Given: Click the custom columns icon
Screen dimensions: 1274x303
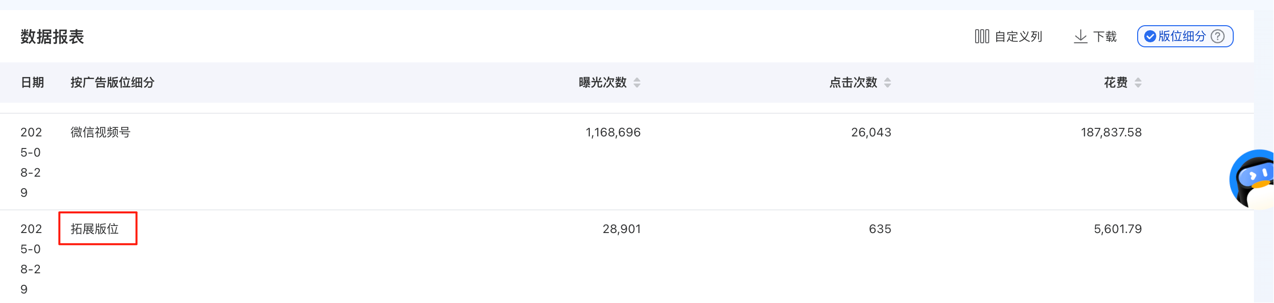Looking at the screenshot, I should (x=982, y=36).
